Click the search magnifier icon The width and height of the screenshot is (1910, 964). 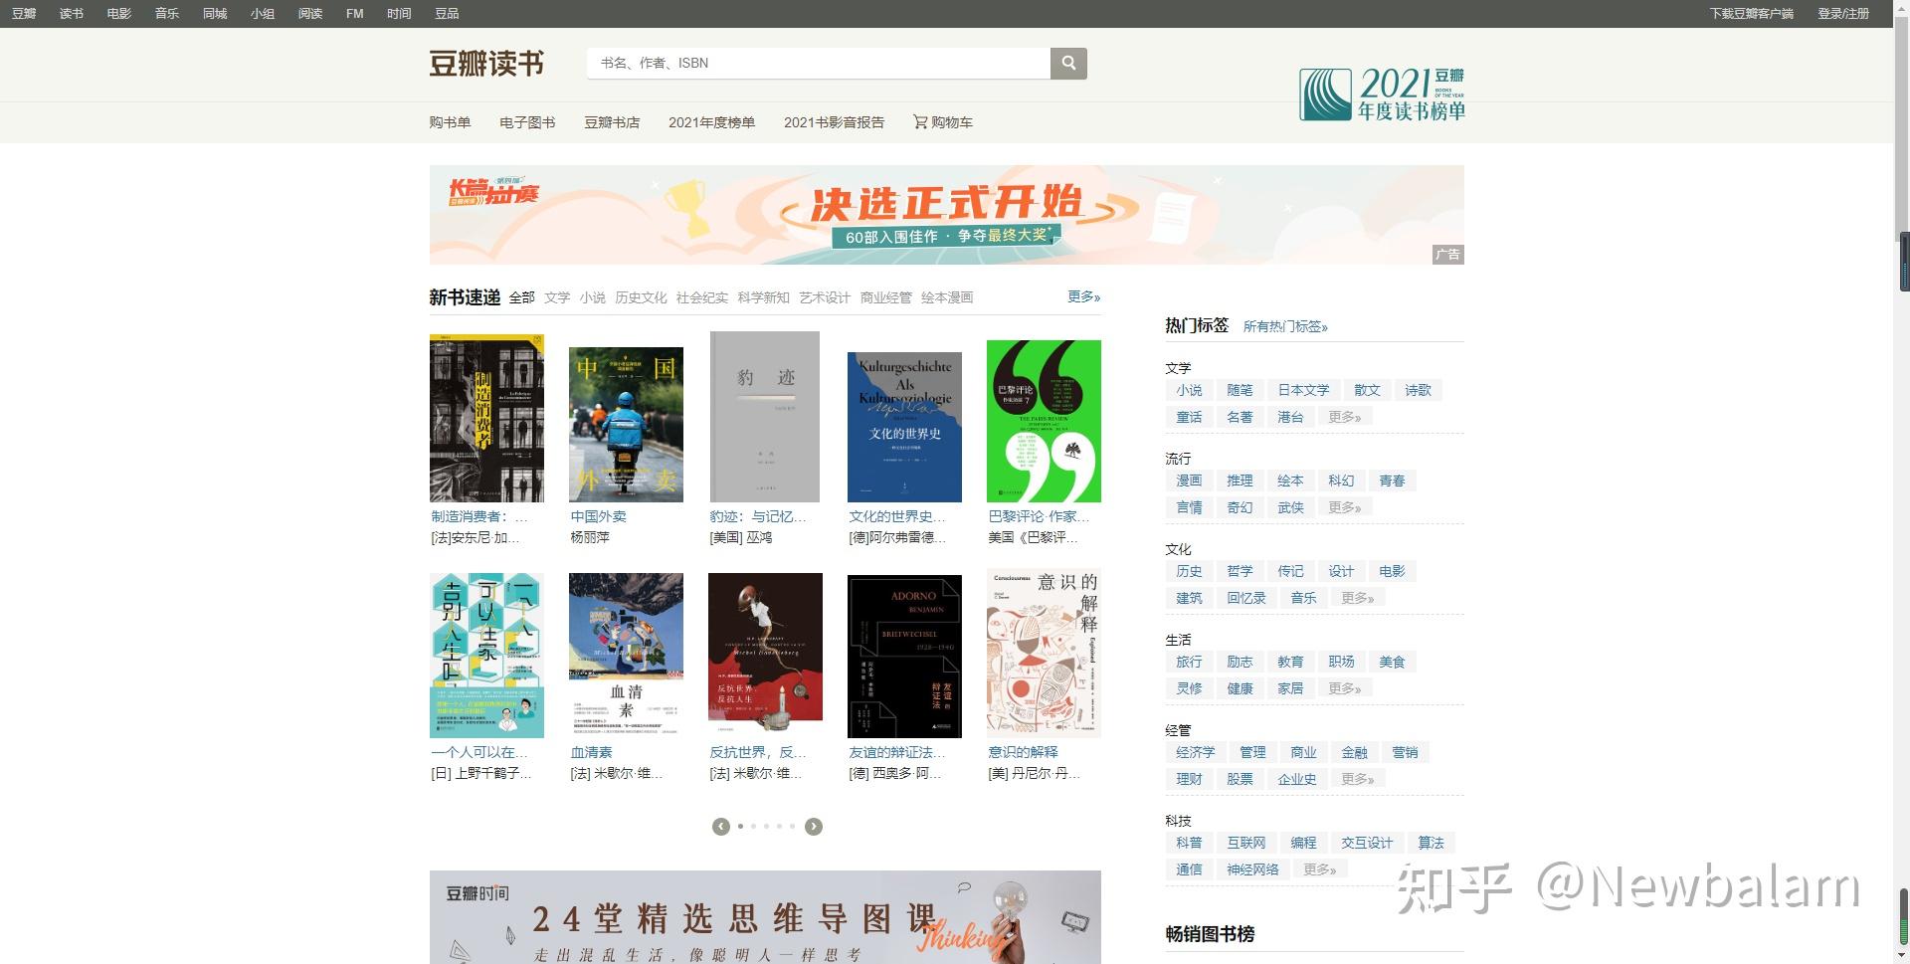1068,63
